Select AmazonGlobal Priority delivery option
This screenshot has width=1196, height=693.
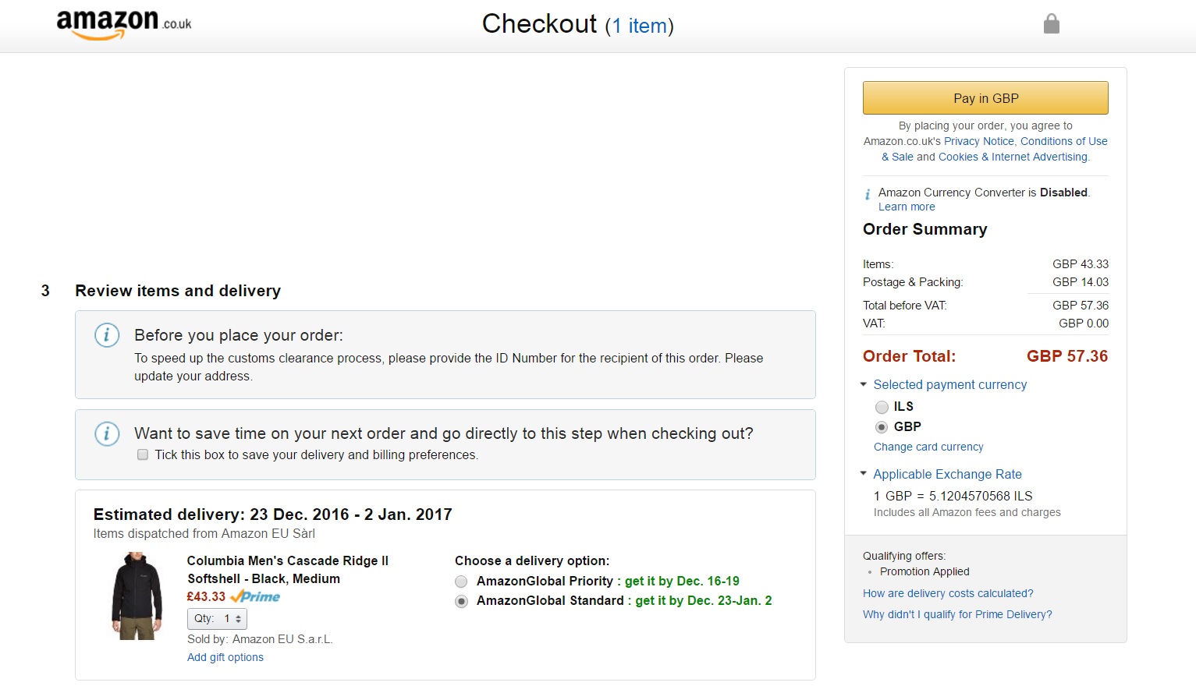[462, 582]
